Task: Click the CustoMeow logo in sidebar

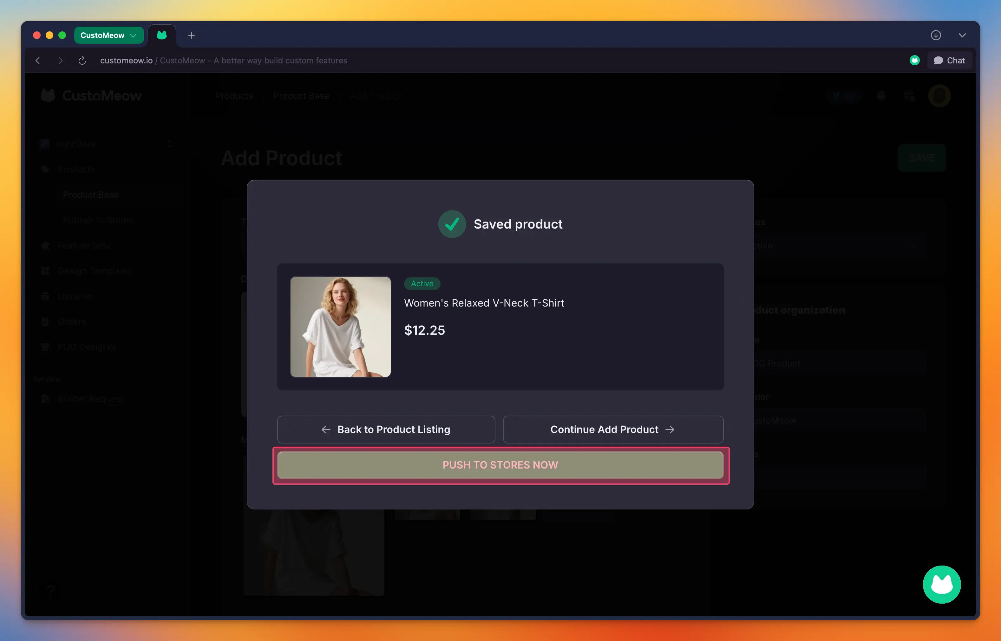Action: [x=91, y=96]
